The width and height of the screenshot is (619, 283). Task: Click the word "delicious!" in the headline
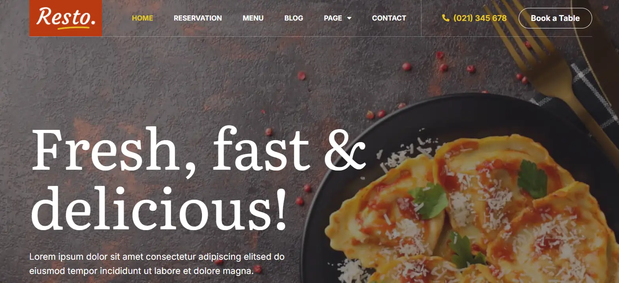click(x=158, y=208)
